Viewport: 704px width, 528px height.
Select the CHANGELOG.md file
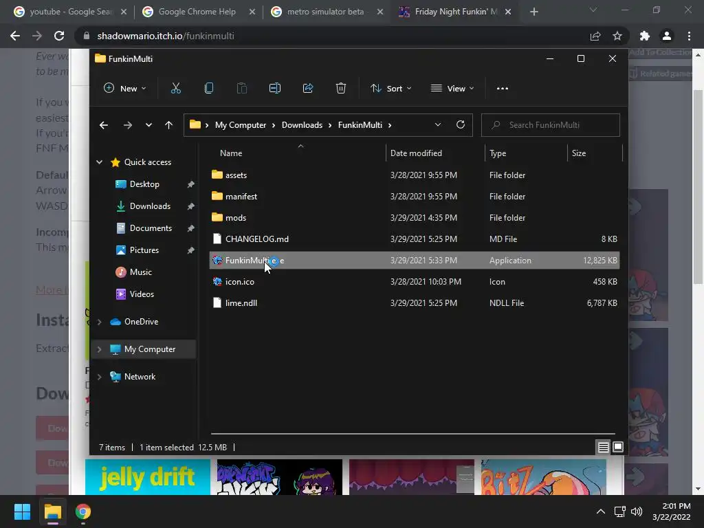[415, 239]
